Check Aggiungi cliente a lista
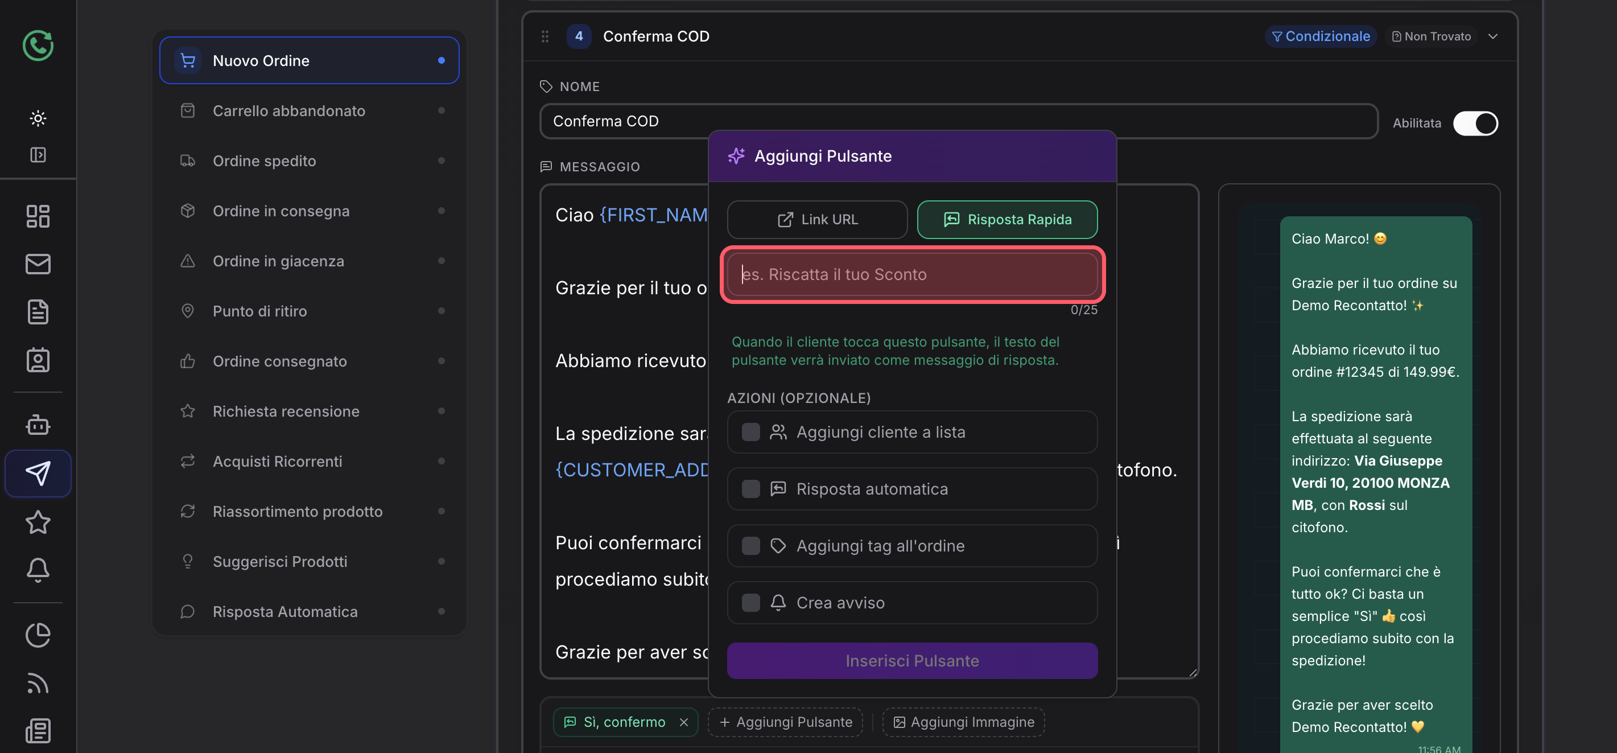The image size is (1617, 753). [751, 432]
